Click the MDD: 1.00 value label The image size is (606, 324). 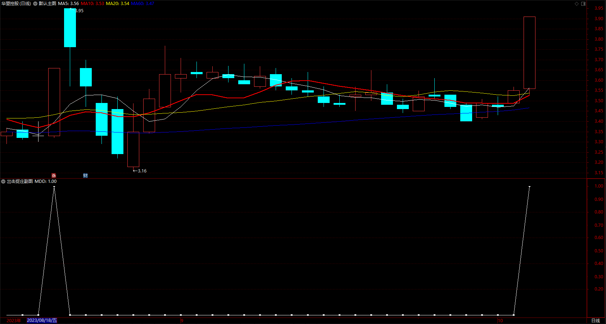46,181
